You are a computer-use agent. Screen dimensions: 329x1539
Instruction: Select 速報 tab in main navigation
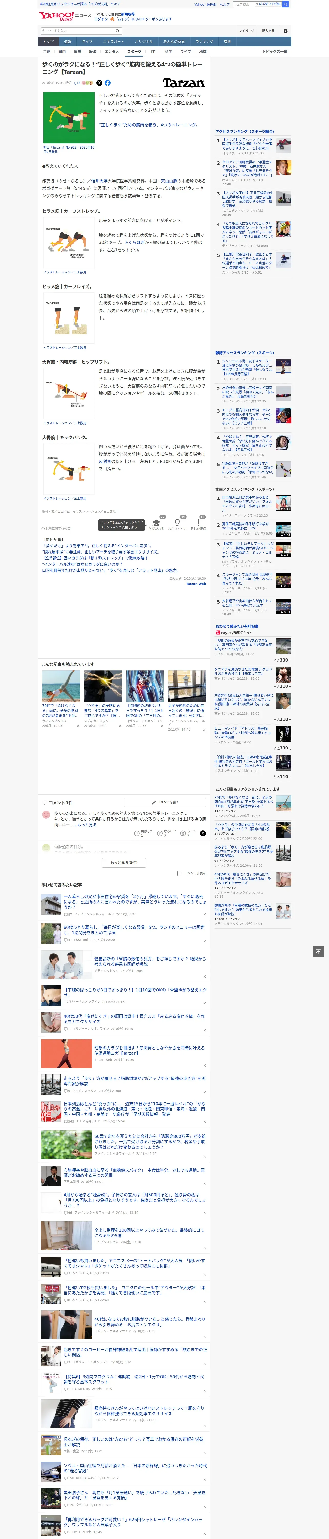pos(67,41)
